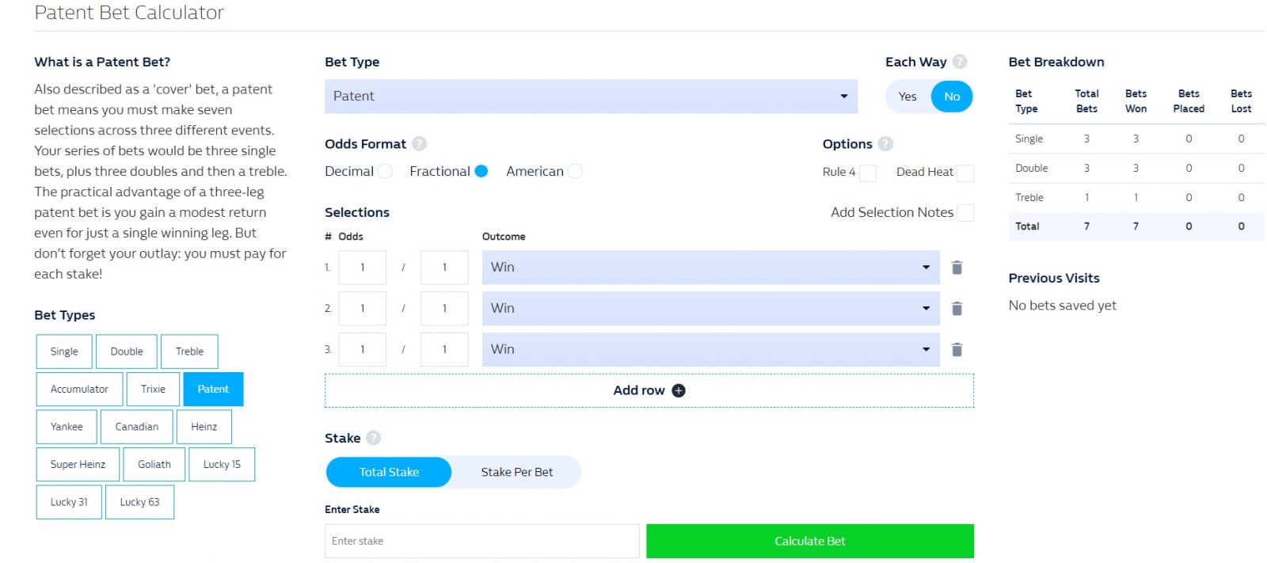Switch to Stake Per Bet tab
The width and height of the screenshot is (1267, 563).
517,472
